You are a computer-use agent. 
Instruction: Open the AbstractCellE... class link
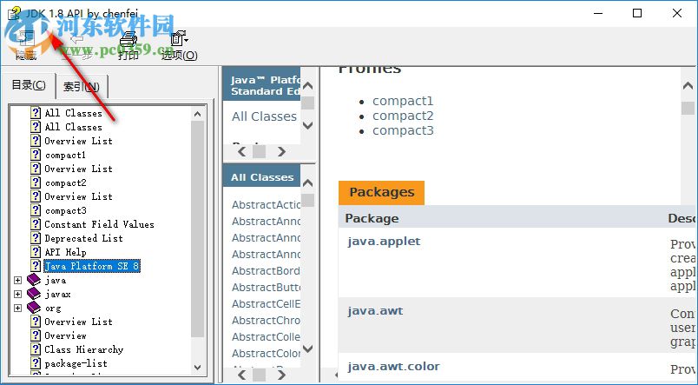click(x=267, y=304)
